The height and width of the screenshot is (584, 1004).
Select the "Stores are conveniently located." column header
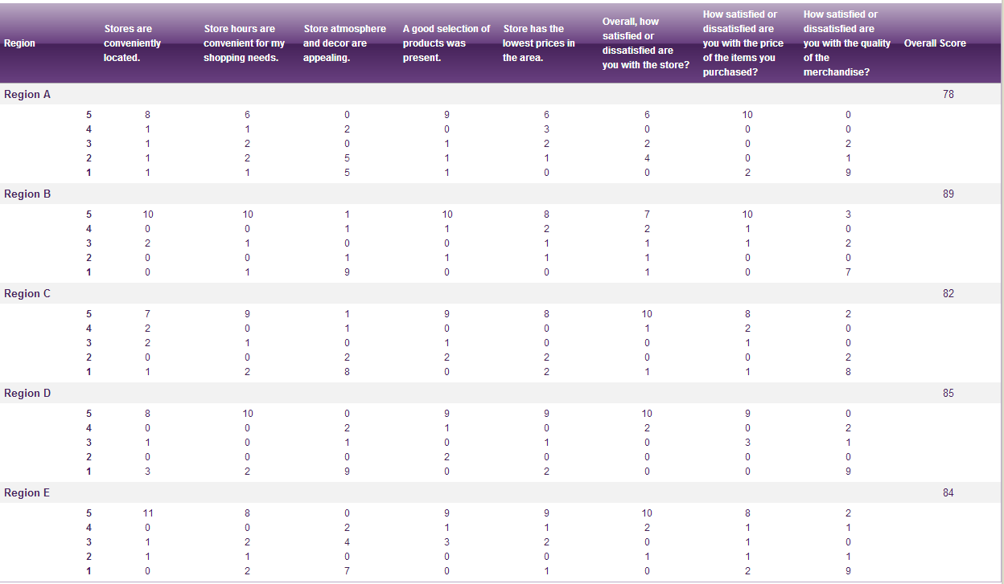[x=132, y=43]
